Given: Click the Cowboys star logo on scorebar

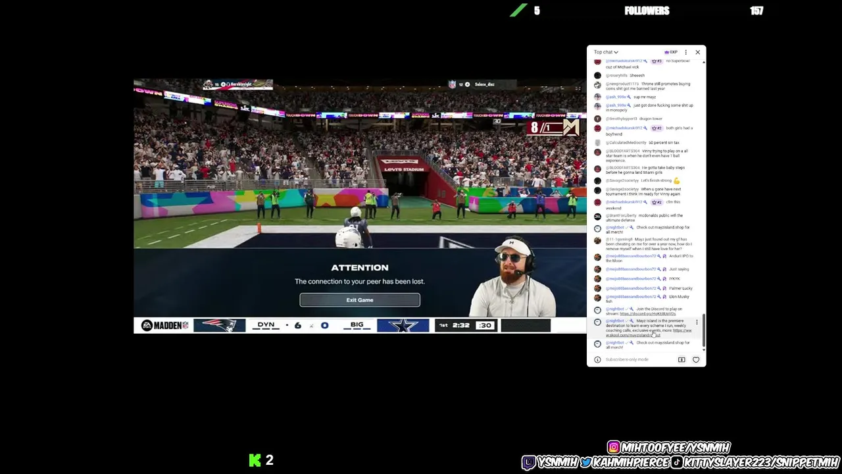Looking at the screenshot, I should [x=403, y=325].
